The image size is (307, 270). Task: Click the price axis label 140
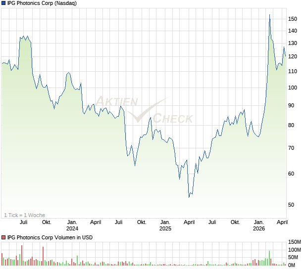pyautogui.click(x=293, y=31)
